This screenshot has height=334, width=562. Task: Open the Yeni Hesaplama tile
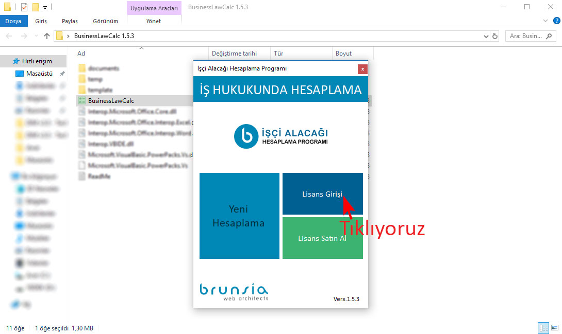tap(239, 216)
